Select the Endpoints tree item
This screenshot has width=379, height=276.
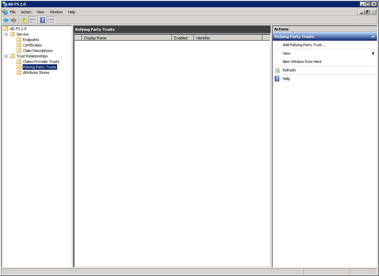click(x=31, y=40)
